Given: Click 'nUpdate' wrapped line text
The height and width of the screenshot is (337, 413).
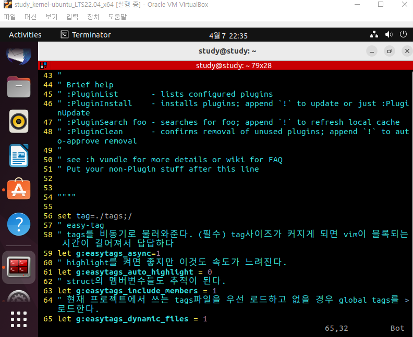Looking at the screenshot, I should 74,113.
